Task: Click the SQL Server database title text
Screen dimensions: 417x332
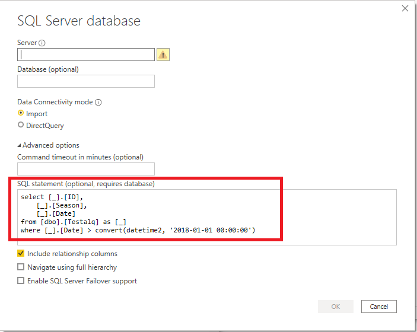Action: tap(79, 21)
